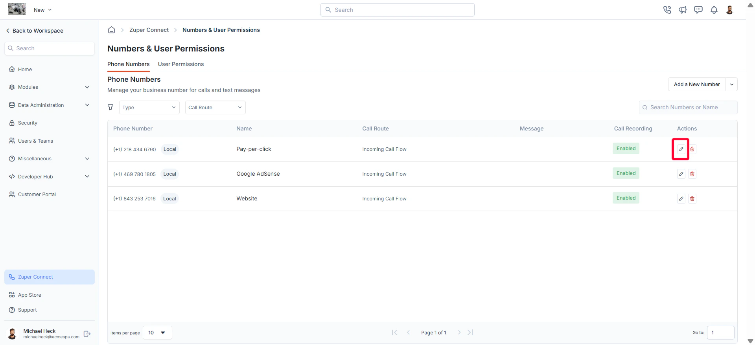Screen dimensions: 755x345
Task: Click Incoming Call Flow for Pay-per-click
Action: [x=384, y=149]
